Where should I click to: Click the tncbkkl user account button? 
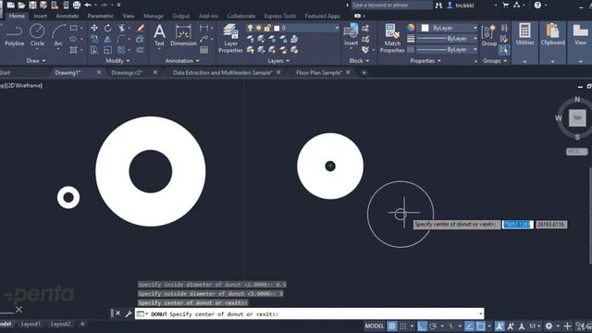point(461,6)
